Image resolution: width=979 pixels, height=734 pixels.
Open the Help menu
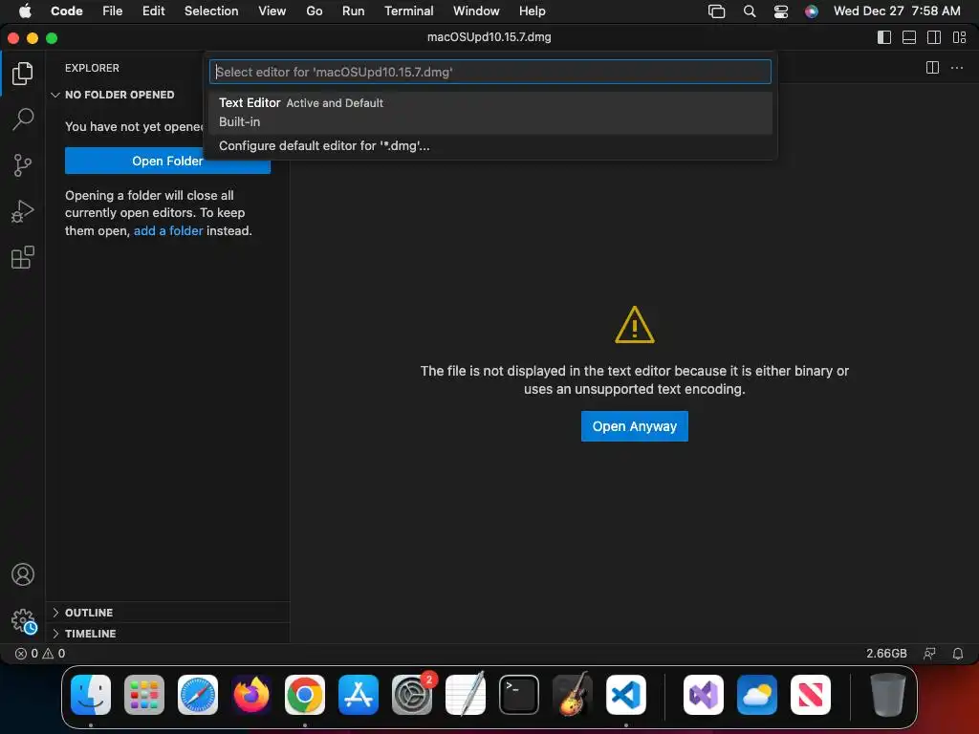(532, 11)
